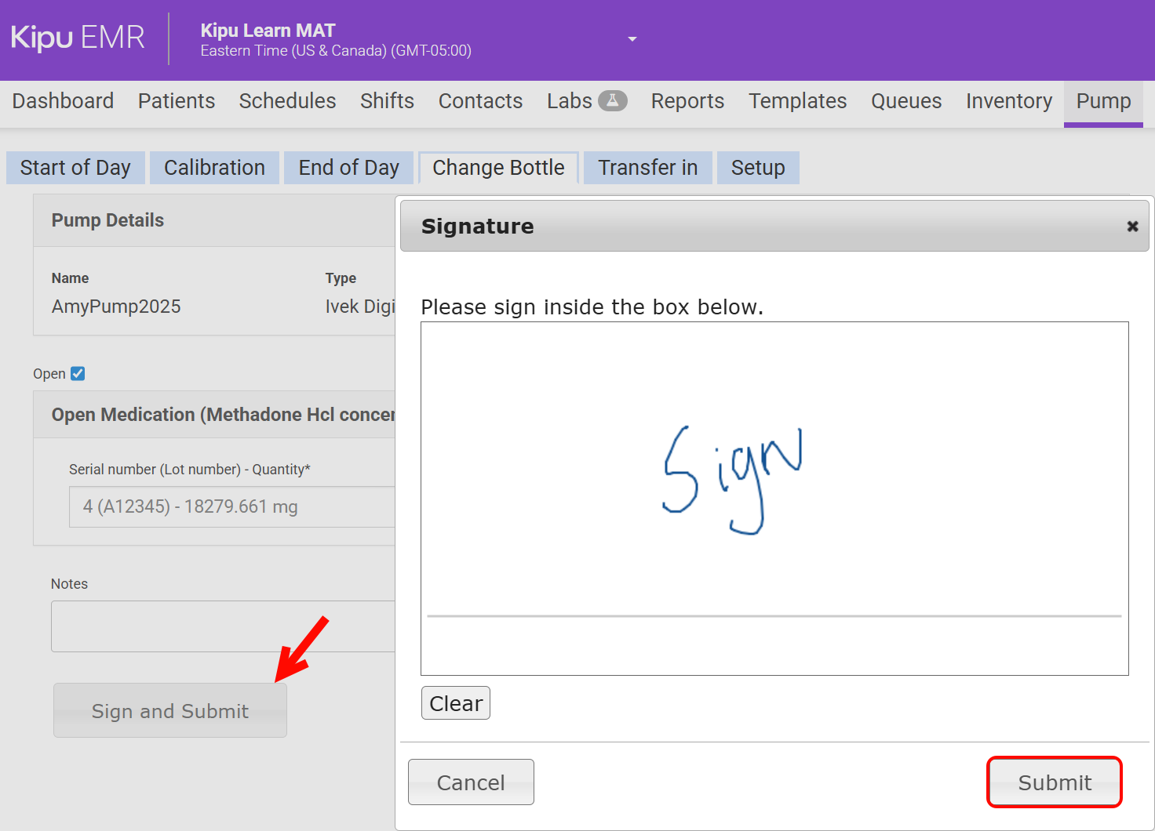Click the Labs flask badge icon
This screenshot has width=1155, height=831.
pos(612,100)
